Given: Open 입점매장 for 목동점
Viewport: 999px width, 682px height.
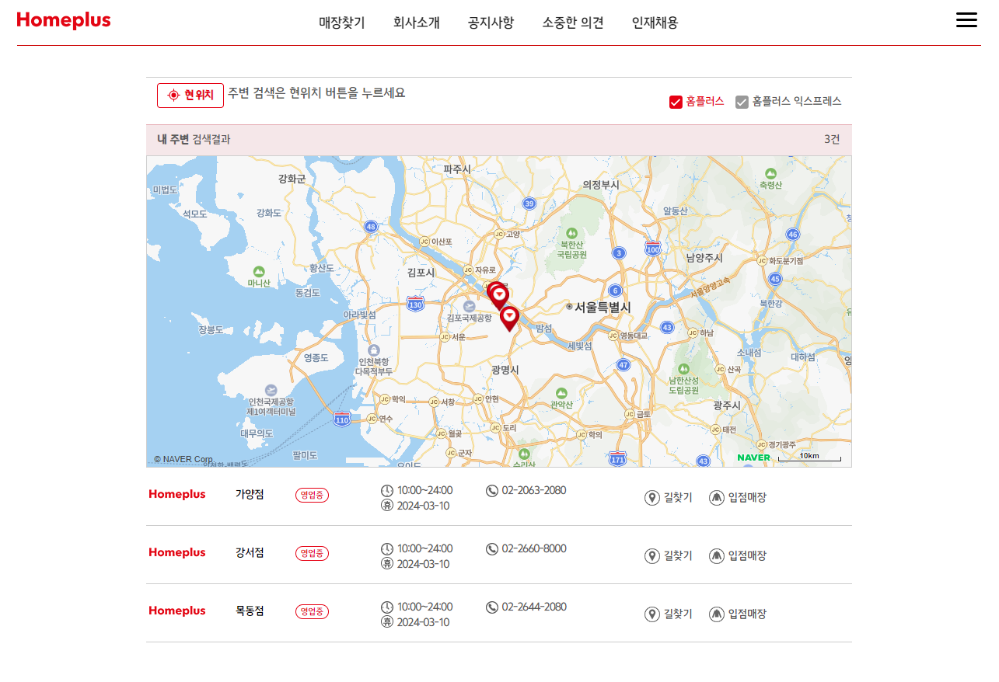Looking at the screenshot, I should [x=747, y=614].
